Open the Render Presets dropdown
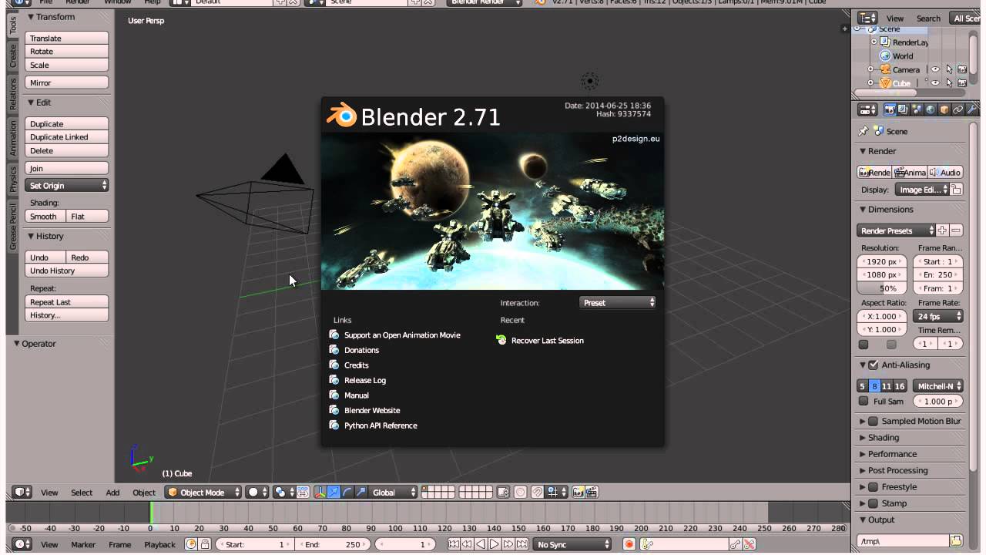986x555 pixels. 896,230
